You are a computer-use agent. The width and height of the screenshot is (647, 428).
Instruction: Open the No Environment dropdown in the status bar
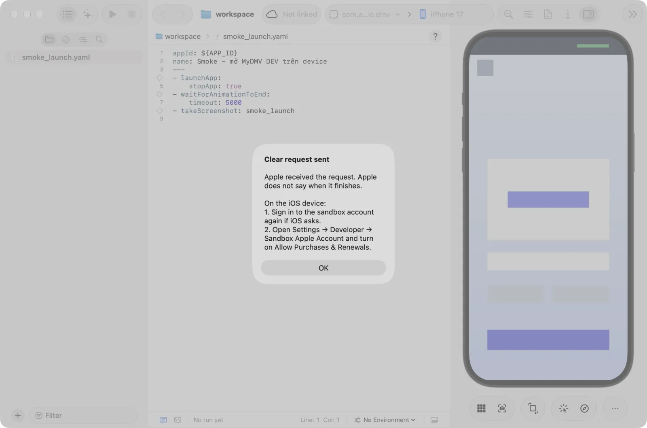(x=385, y=420)
